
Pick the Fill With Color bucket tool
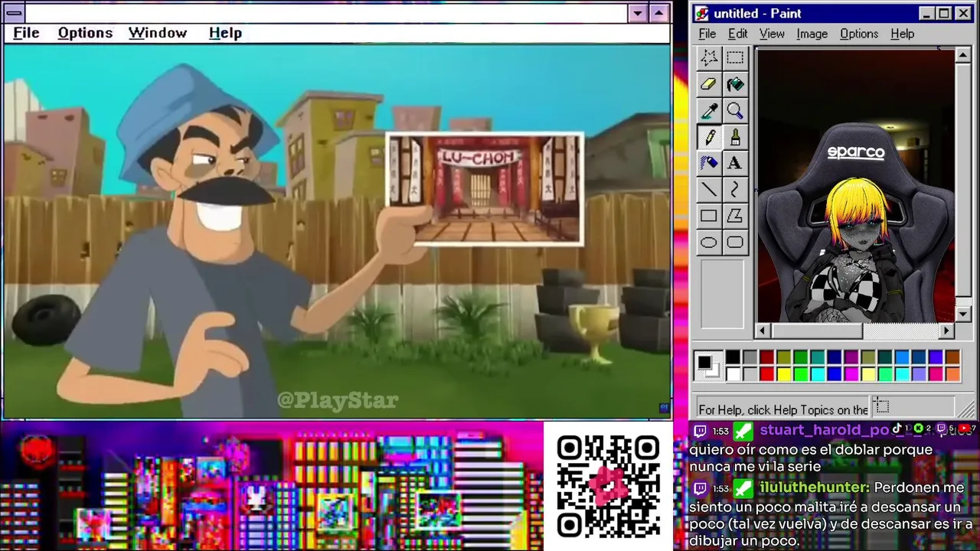(x=735, y=84)
